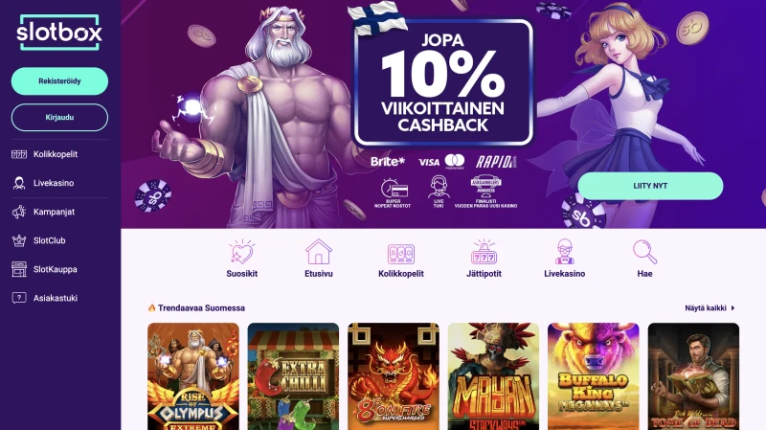Click the Rekisteröidy button
This screenshot has height=430, width=766.
[59, 81]
